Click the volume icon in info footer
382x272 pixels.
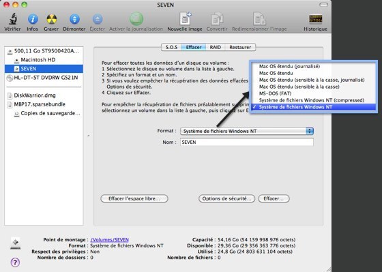[15, 243]
